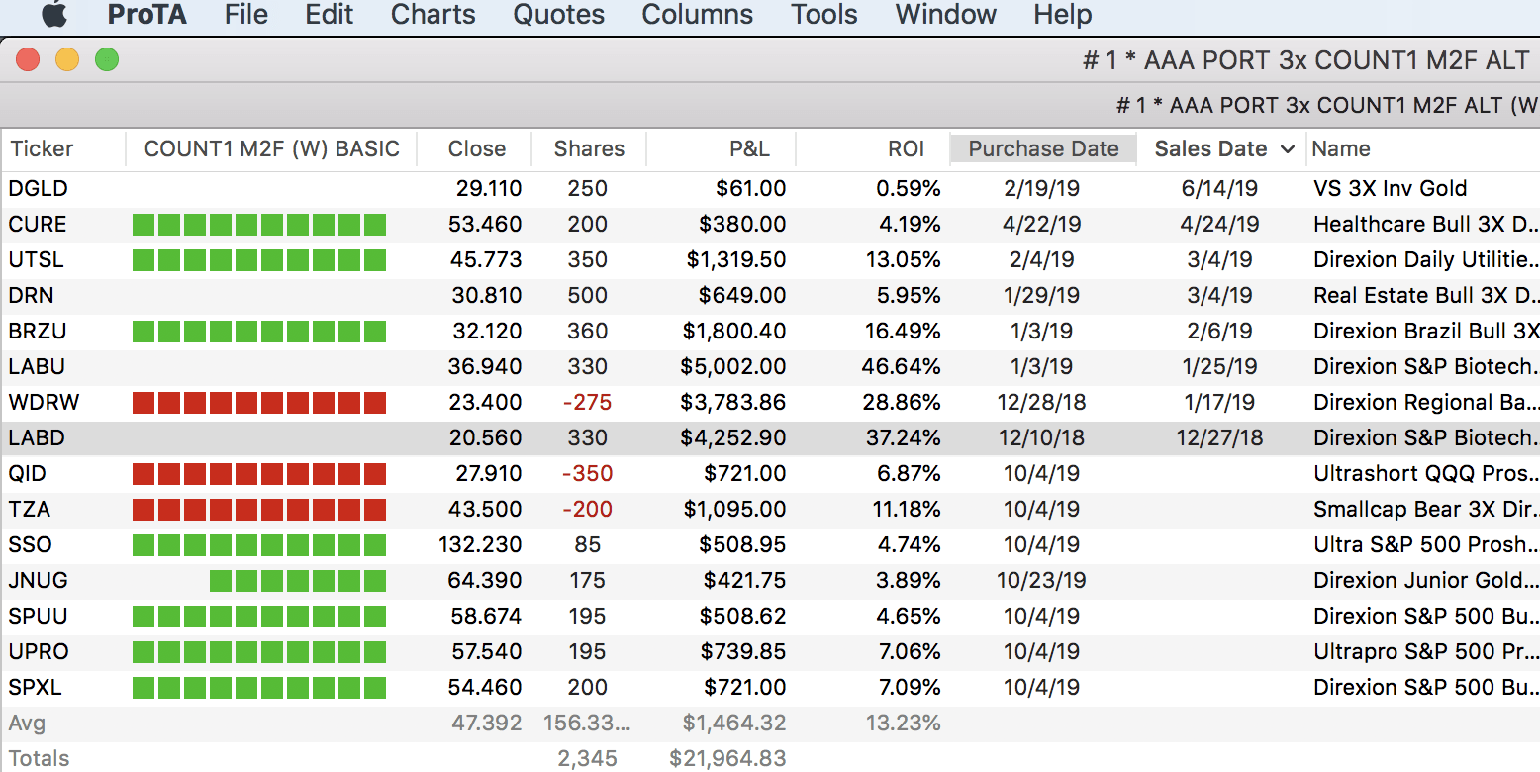Image resolution: width=1540 pixels, height=772 pixels.
Task: Open the Columns menu
Action: 697,15
